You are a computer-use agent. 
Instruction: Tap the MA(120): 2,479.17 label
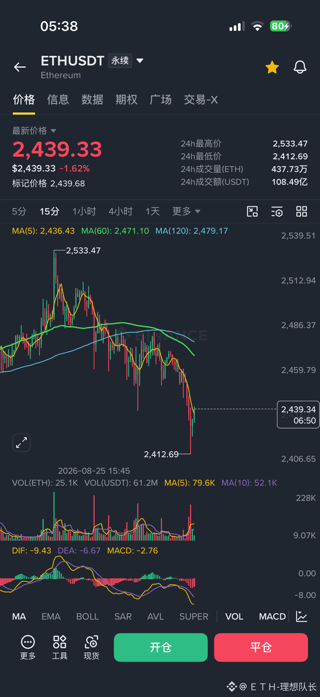(192, 231)
